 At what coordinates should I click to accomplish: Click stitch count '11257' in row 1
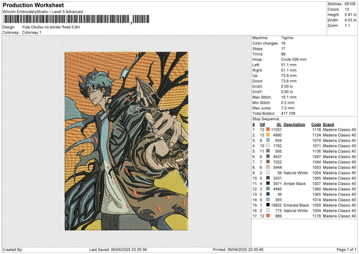point(276,130)
